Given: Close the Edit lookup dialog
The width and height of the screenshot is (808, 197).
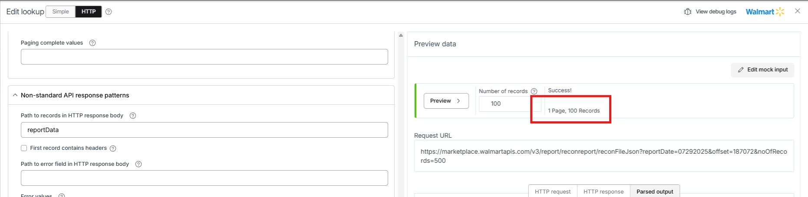Looking at the screenshot, I should click(798, 11).
